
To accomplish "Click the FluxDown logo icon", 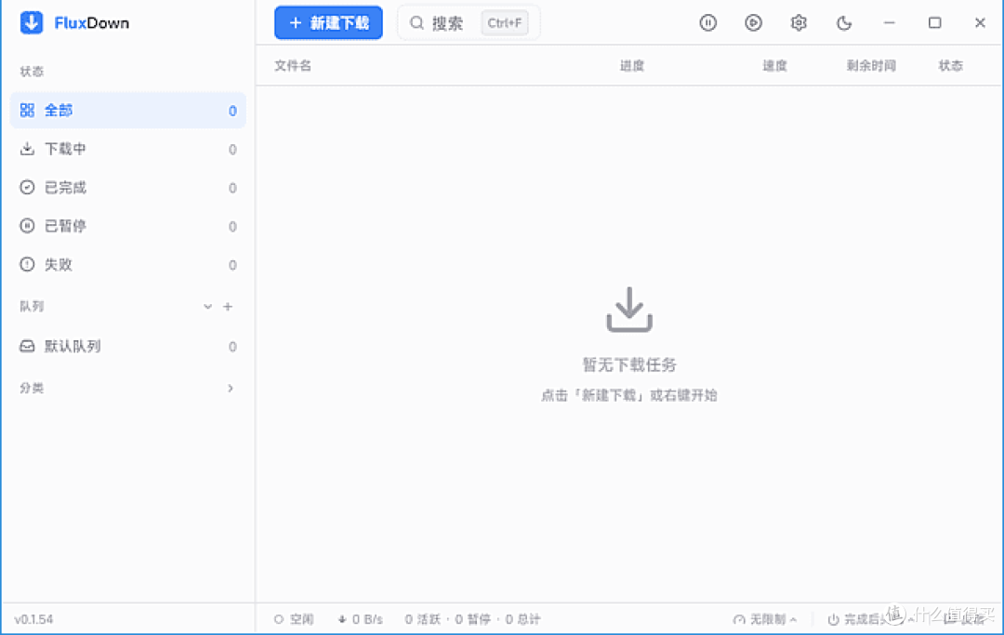I will 32,22.
